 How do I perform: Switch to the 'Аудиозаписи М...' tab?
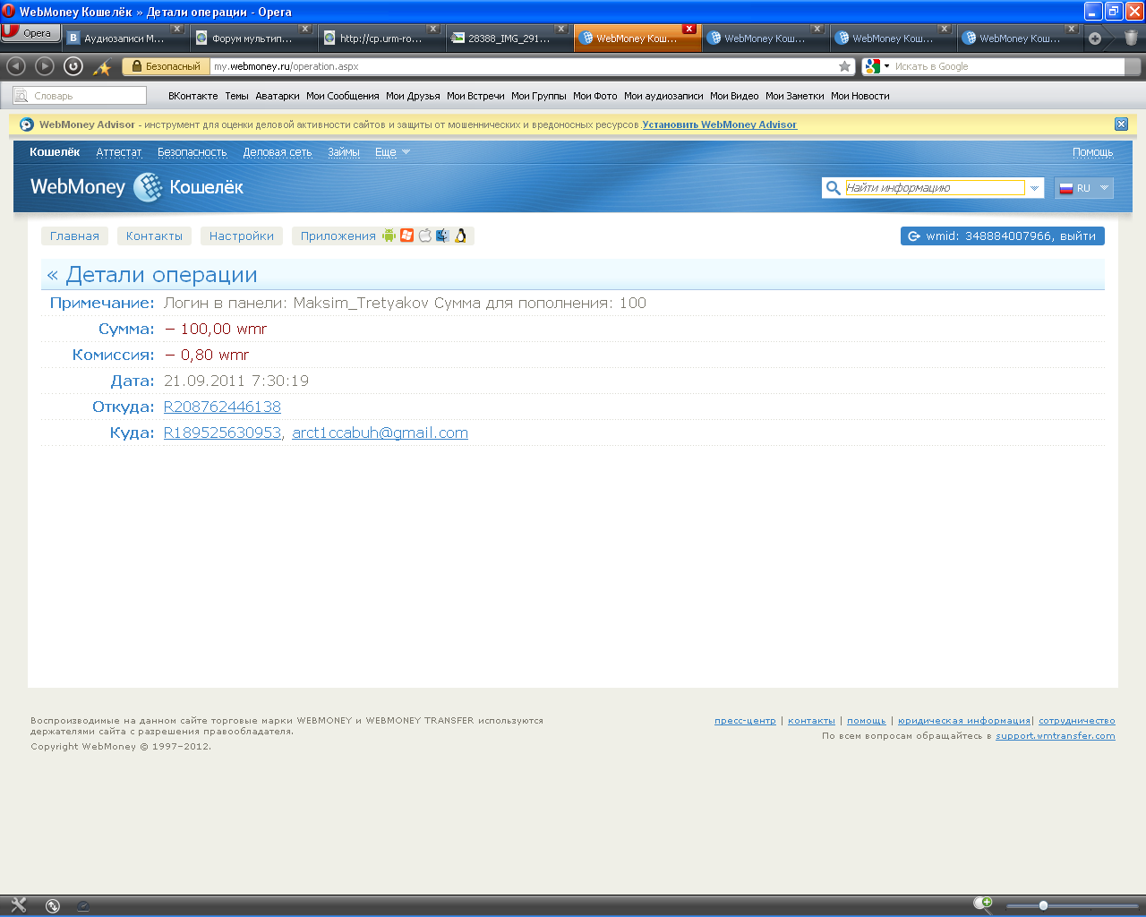pos(124,39)
